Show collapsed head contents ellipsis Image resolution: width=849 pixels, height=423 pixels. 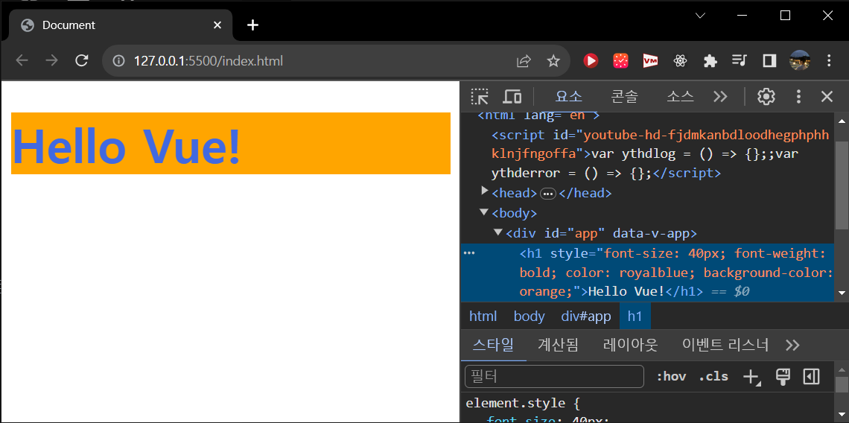click(548, 194)
